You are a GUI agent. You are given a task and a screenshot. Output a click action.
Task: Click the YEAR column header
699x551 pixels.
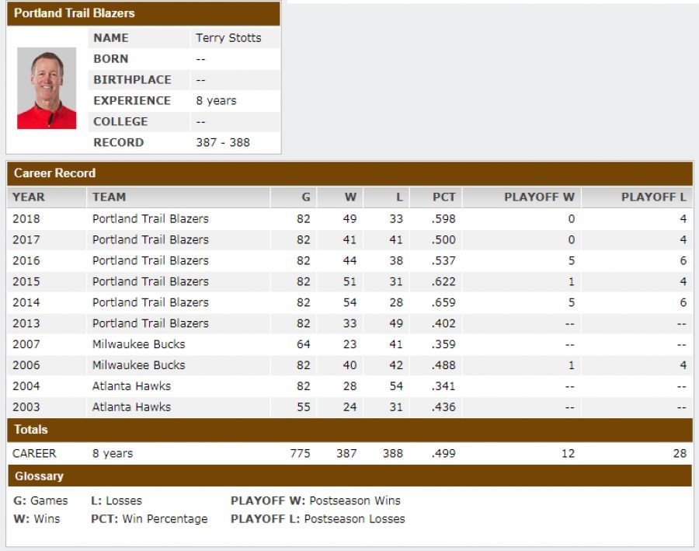point(29,197)
